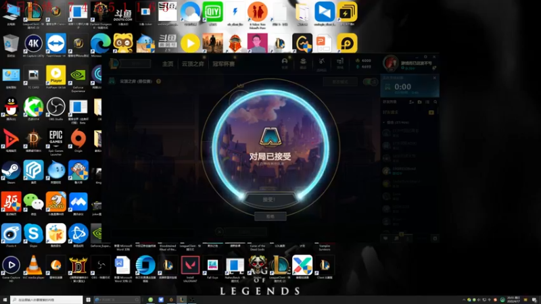Switch to the 主页 home tab
541x304 pixels.
168,64
